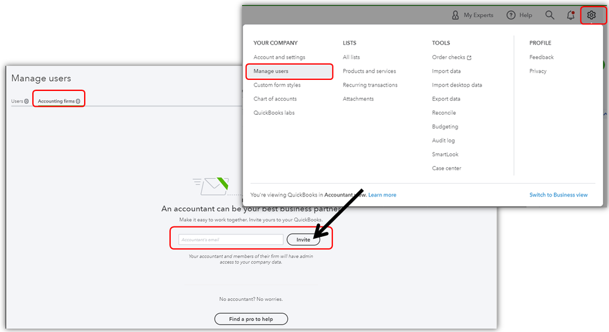The image size is (609, 332).
Task: Open Privacy under Profile
Action: (538, 71)
